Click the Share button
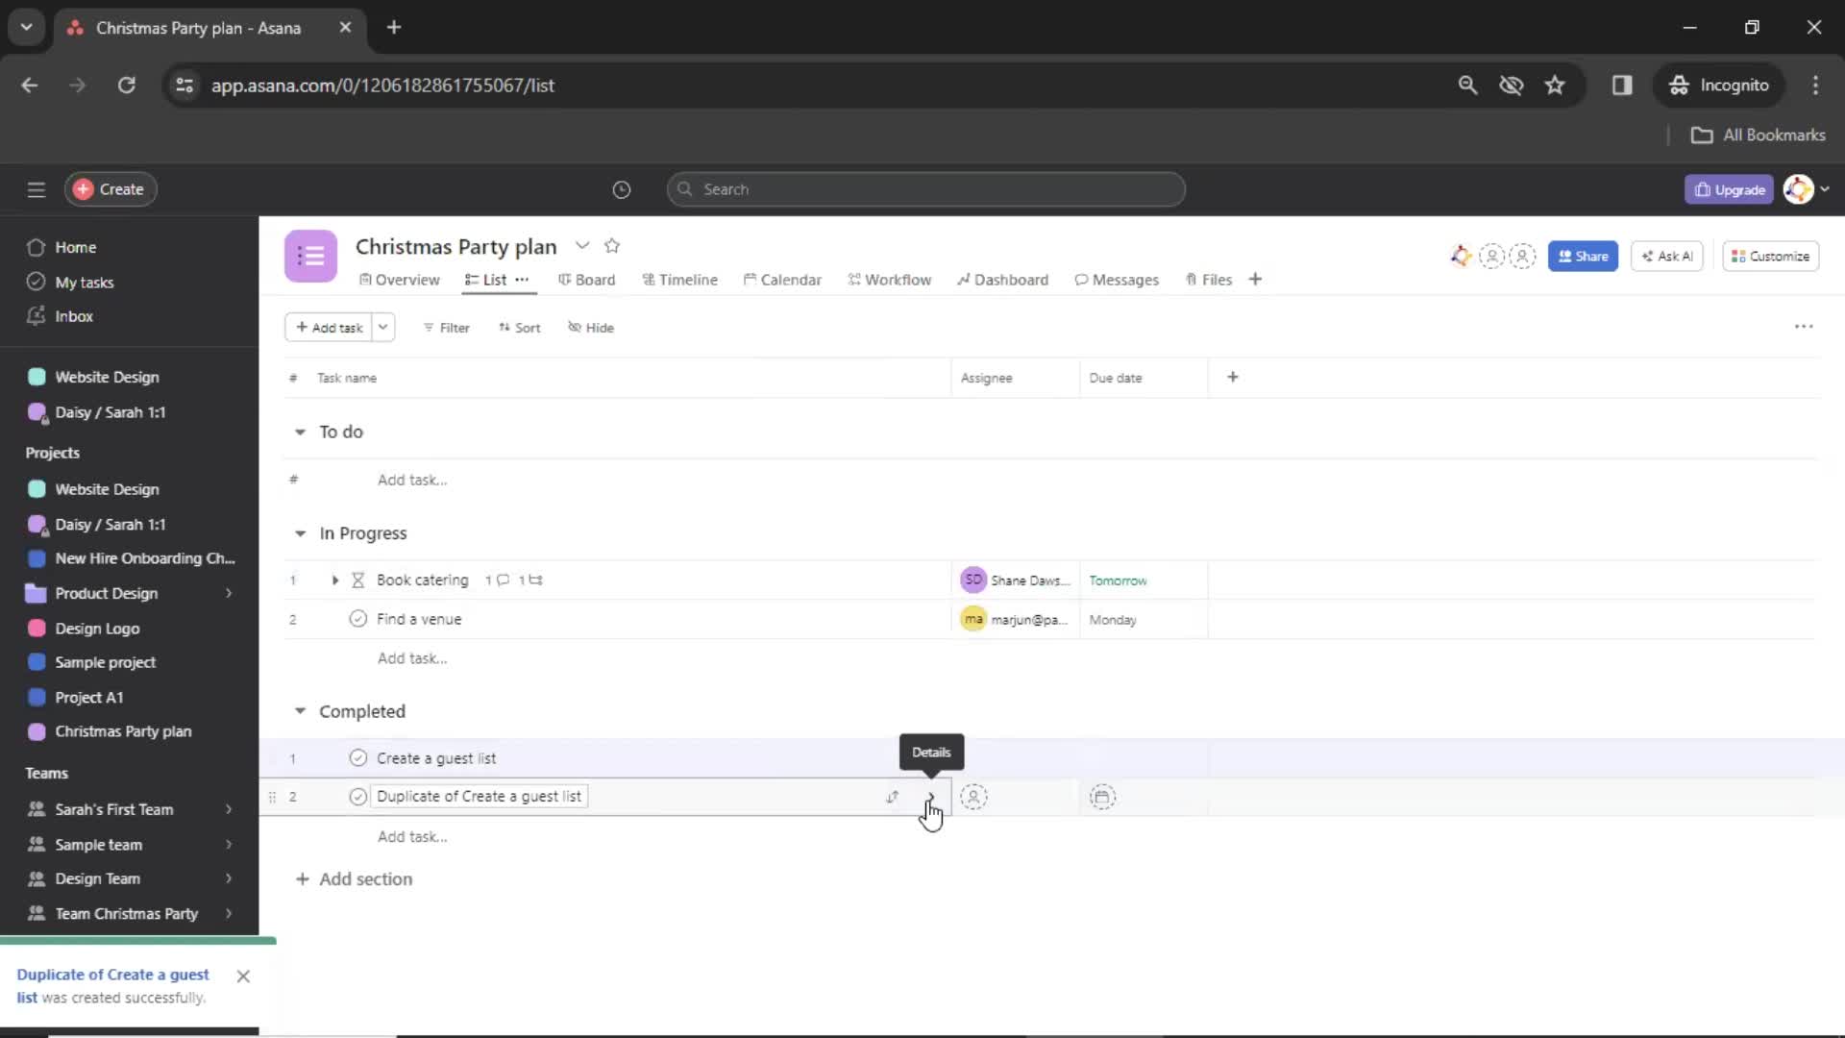 (x=1584, y=255)
